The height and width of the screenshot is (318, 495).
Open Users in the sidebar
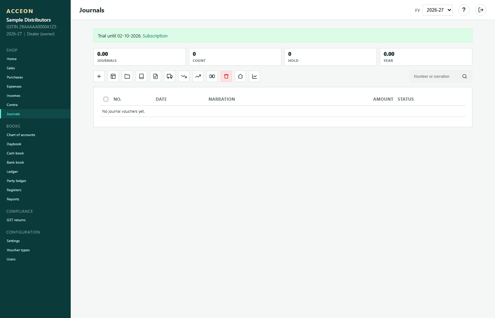click(35, 259)
